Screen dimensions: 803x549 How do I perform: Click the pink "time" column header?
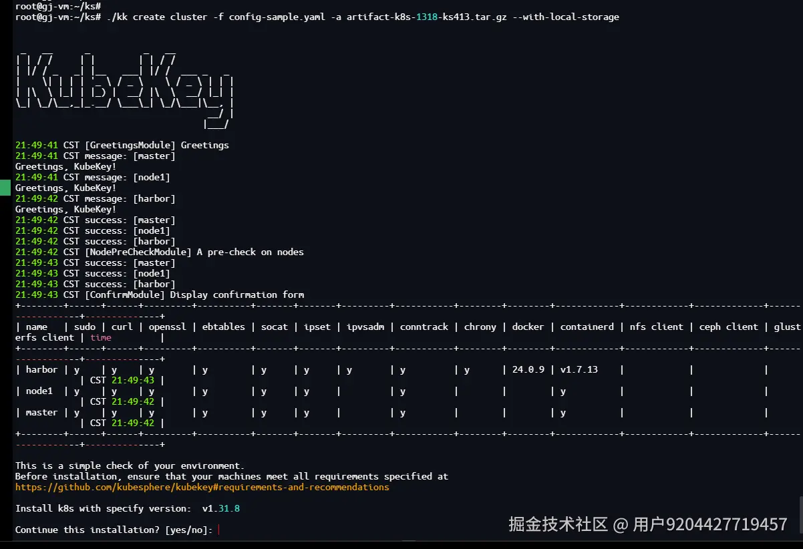coord(101,338)
